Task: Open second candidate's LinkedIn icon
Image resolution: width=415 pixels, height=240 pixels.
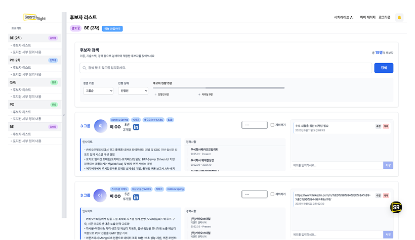Action: 136,196
